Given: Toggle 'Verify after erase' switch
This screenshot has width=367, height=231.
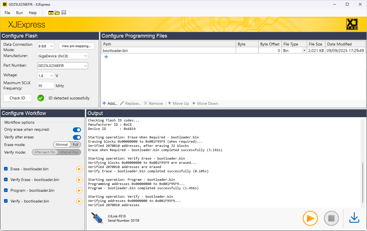Looking at the screenshot, I should [77, 138].
